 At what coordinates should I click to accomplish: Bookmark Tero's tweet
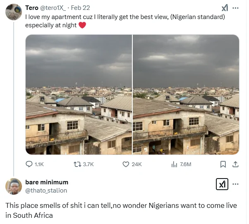[223, 164]
